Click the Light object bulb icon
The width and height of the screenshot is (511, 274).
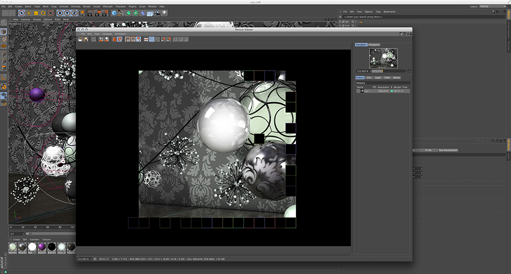click(x=165, y=12)
